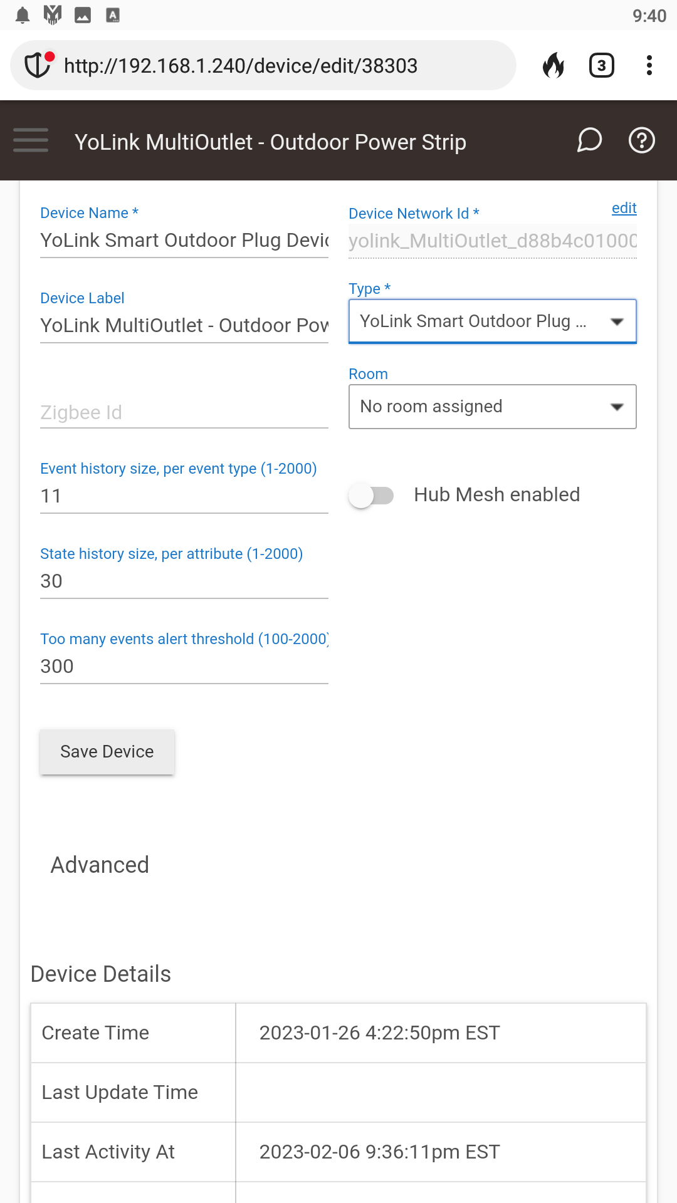The image size is (677, 1203).
Task: Tap the browser URL address bar
Action: (x=263, y=65)
